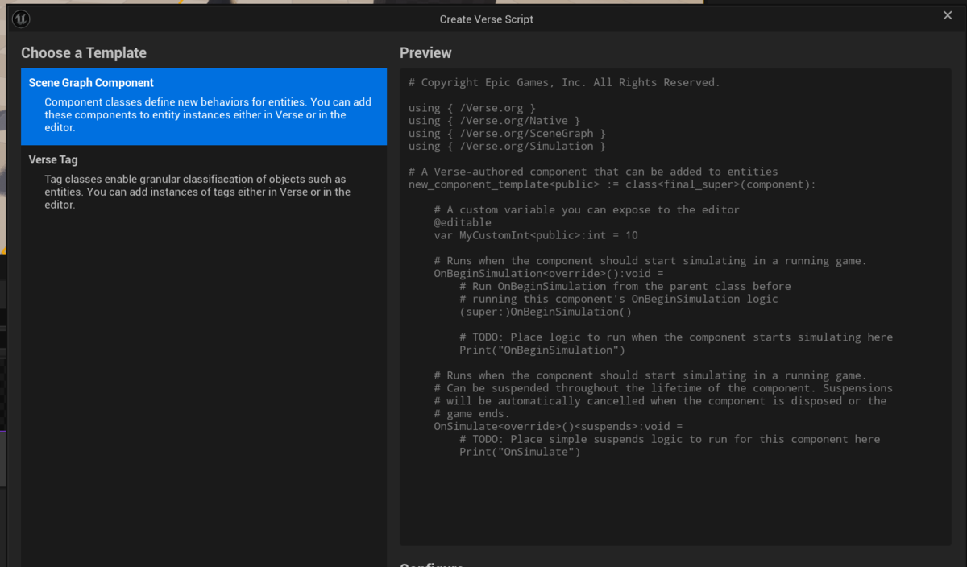This screenshot has height=567, width=967.
Task: Click the 'var MyCustomInt' declaration line
Action: point(536,235)
